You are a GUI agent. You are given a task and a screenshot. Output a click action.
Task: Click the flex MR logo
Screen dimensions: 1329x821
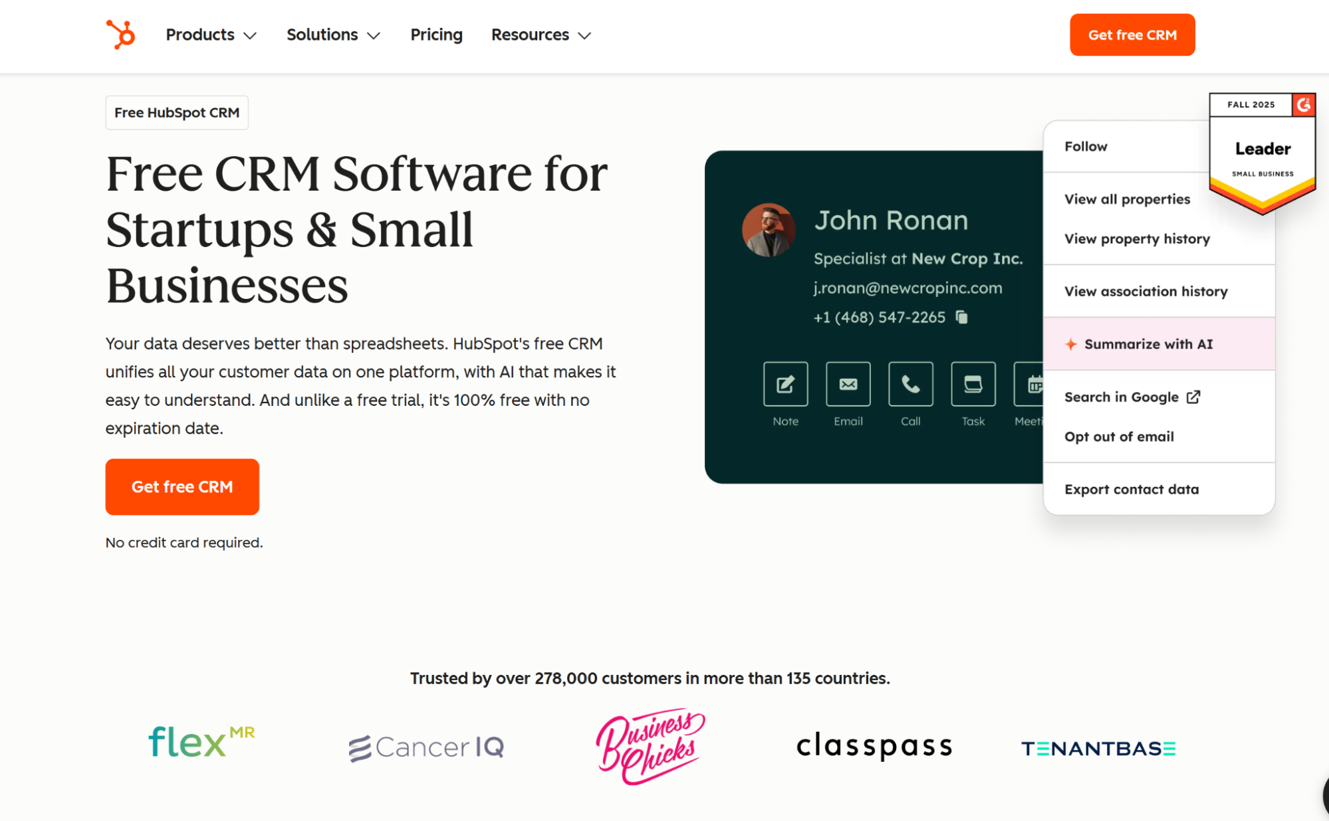point(201,741)
